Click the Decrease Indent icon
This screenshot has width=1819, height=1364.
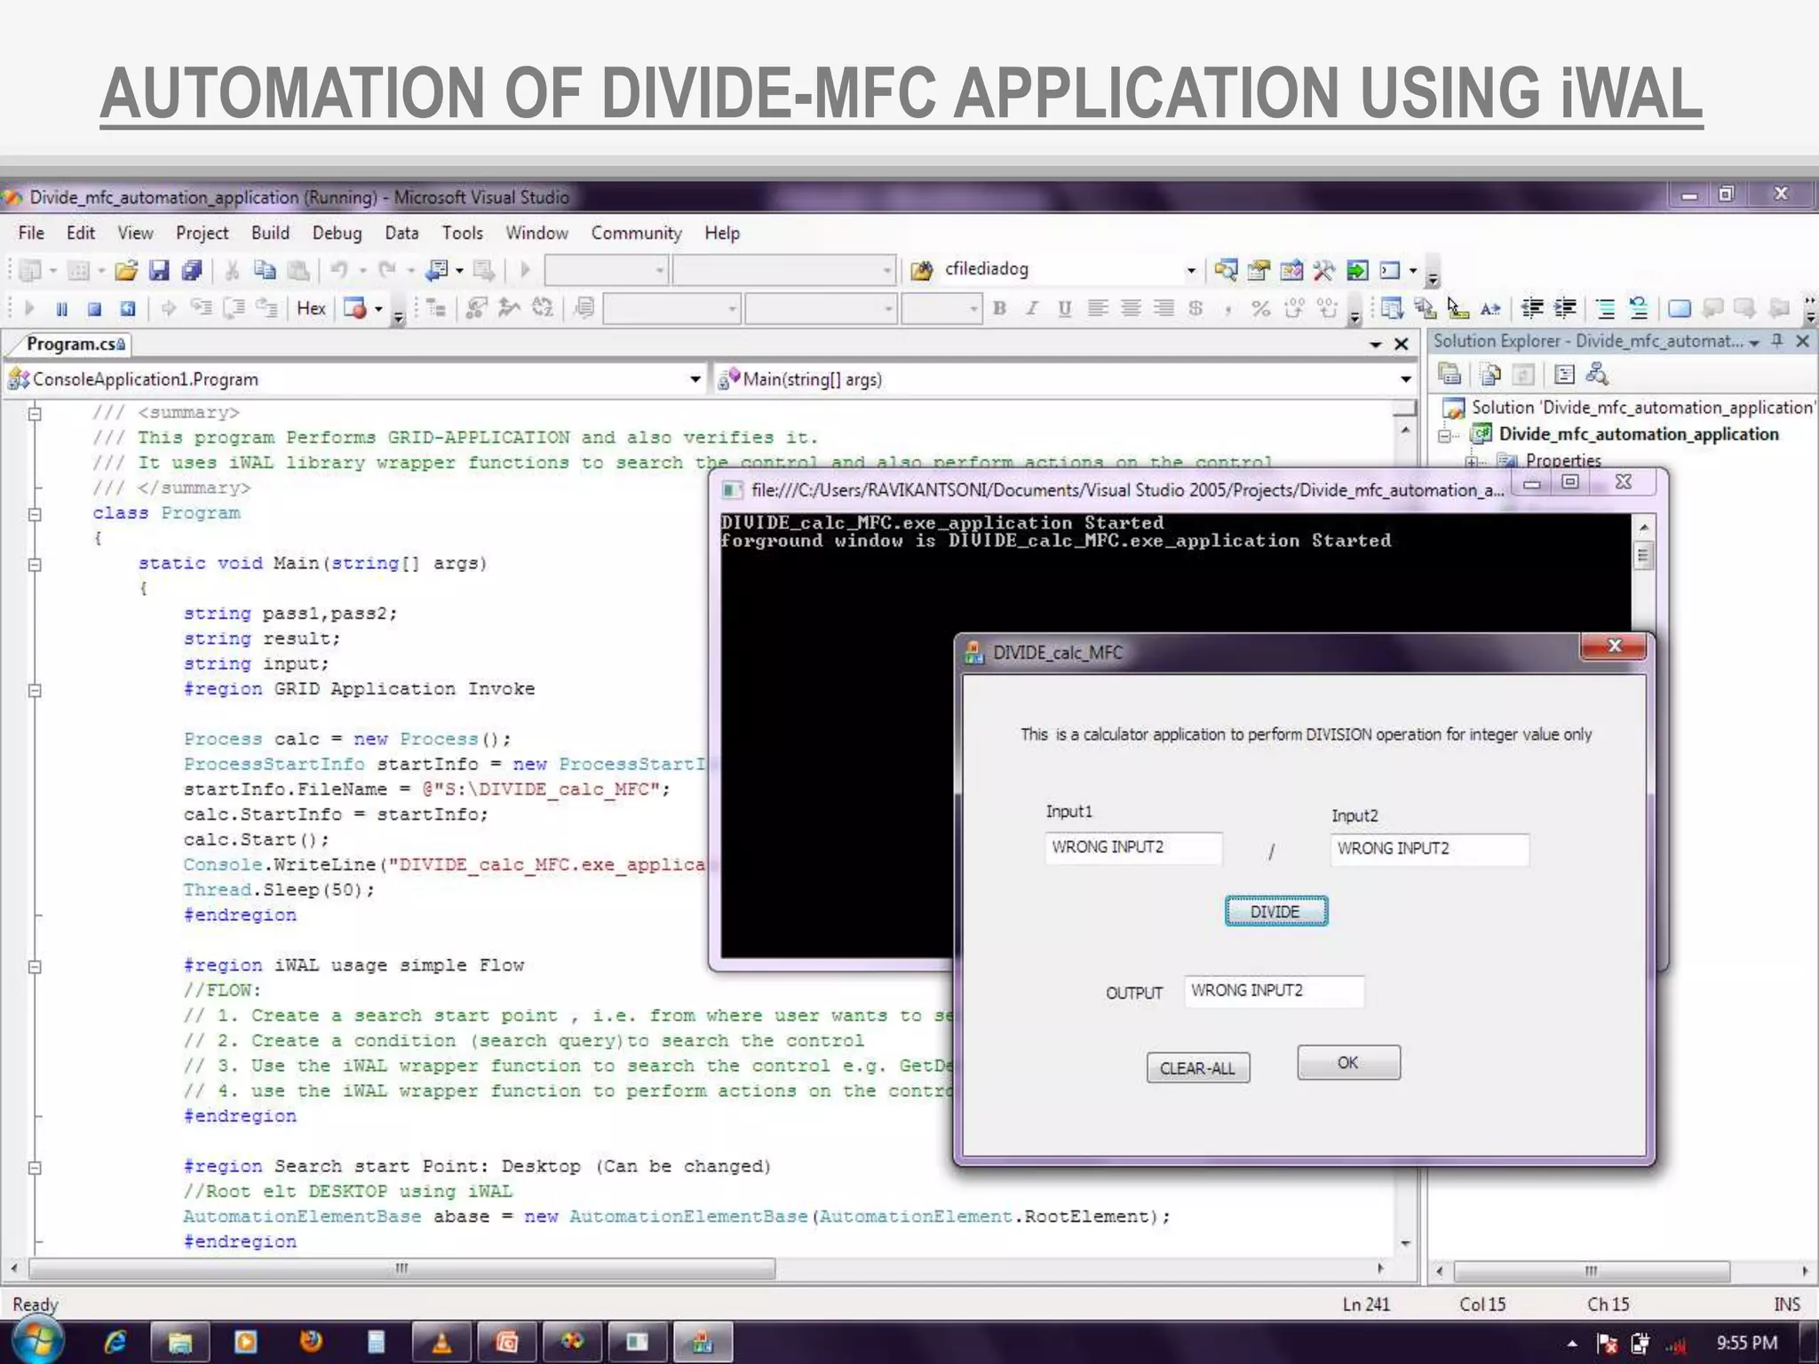pos(1532,309)
